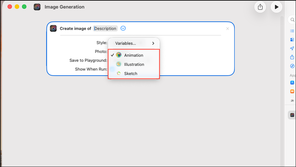
Task: Click the search icon in the sidebar
Action: [292, 20]
